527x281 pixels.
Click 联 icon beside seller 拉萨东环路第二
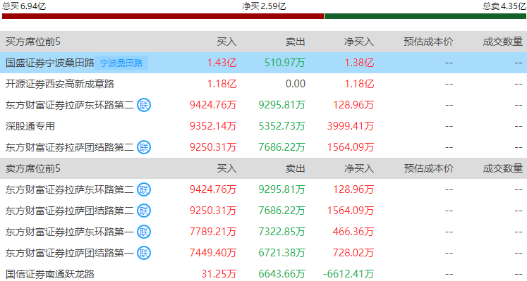coord(144,189)
